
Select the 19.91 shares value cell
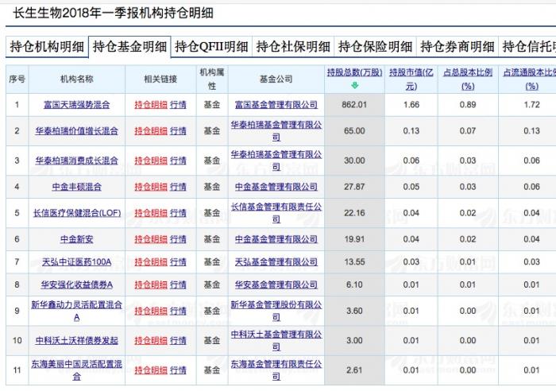pos(354,239)
